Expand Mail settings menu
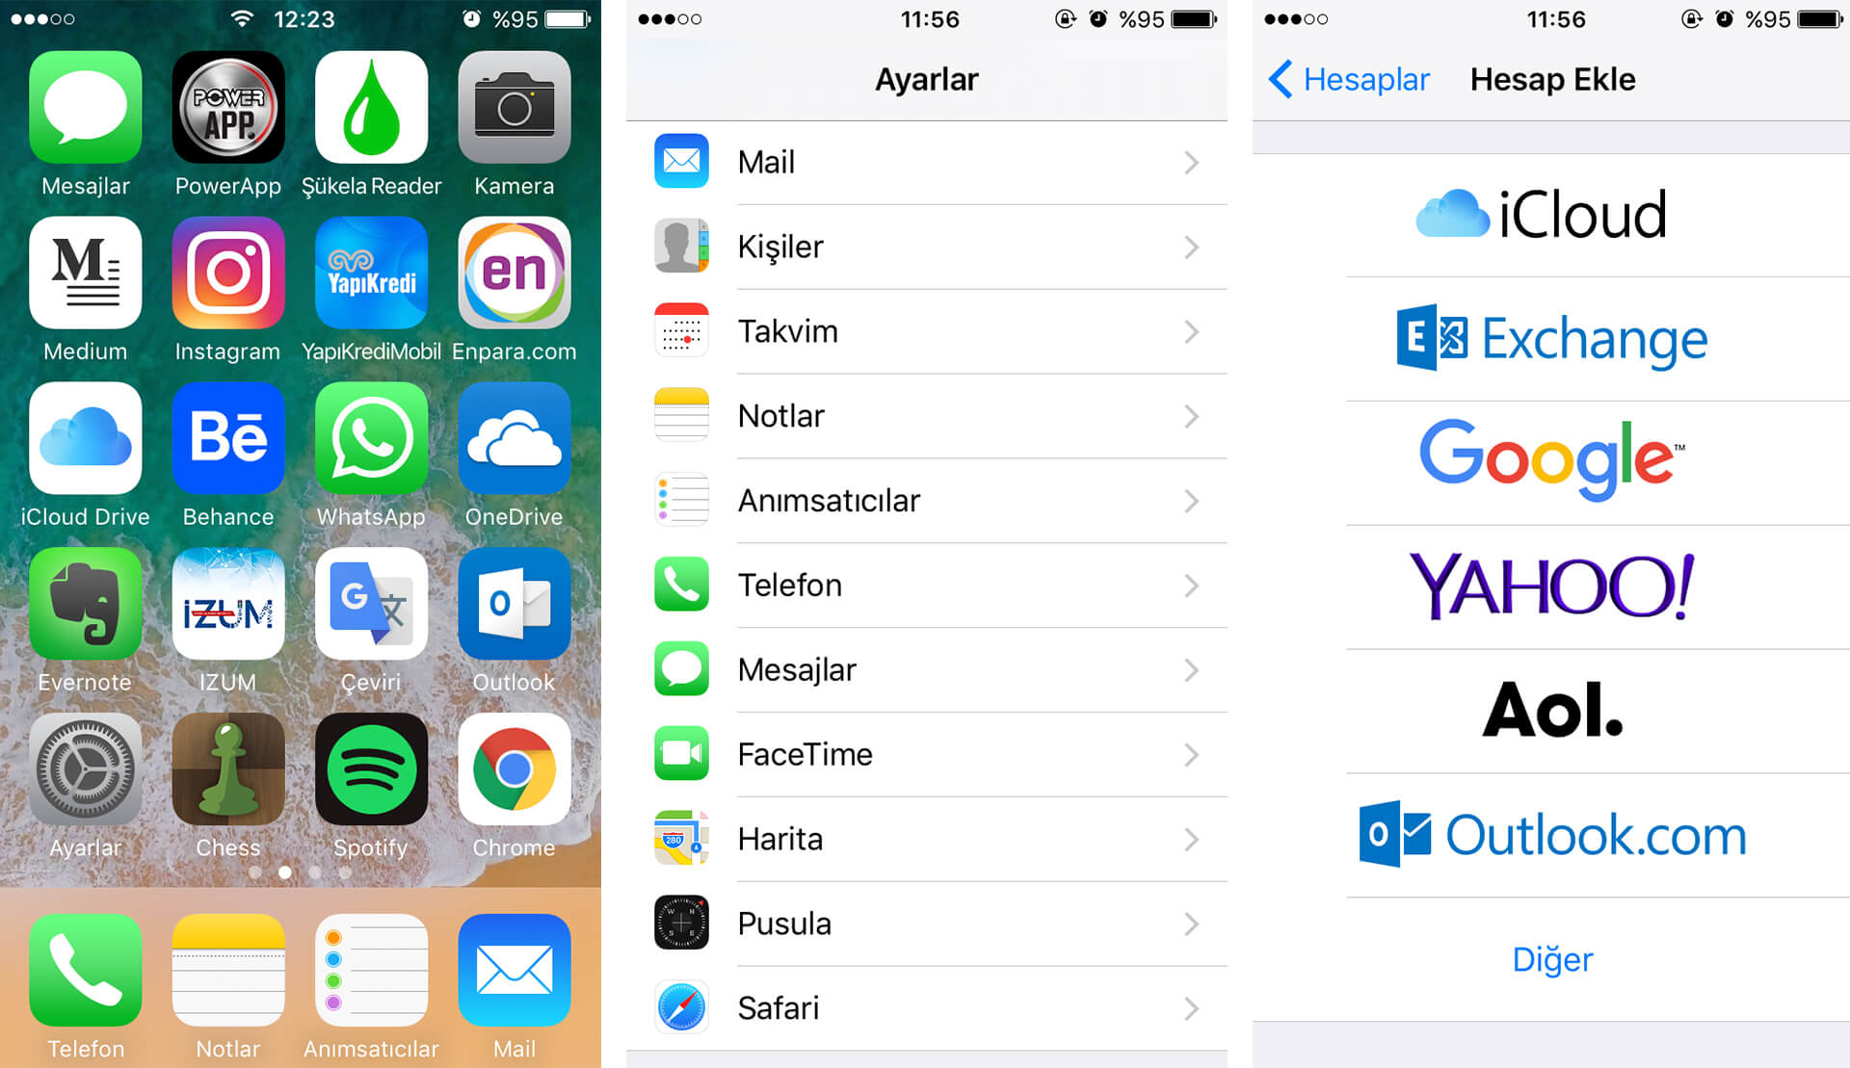 (924, 162)
